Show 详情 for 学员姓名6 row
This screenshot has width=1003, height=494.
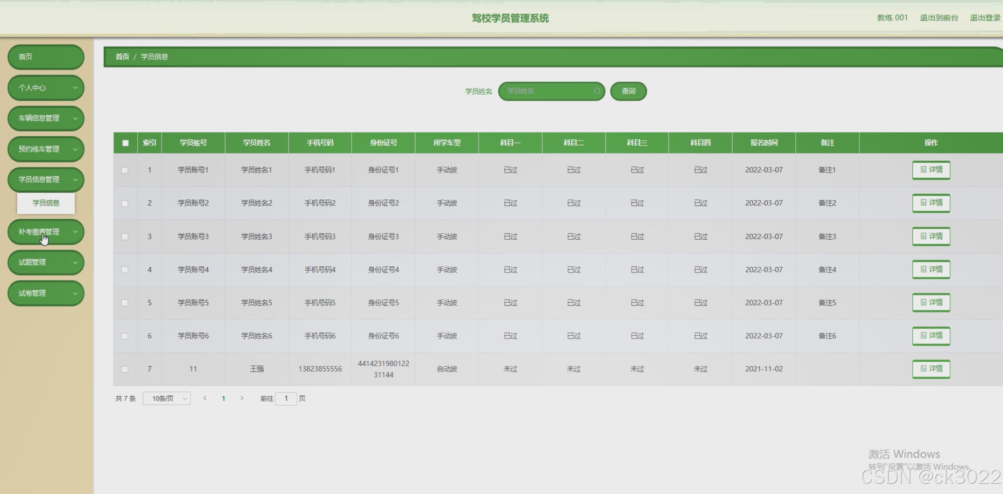pos(931,336)
